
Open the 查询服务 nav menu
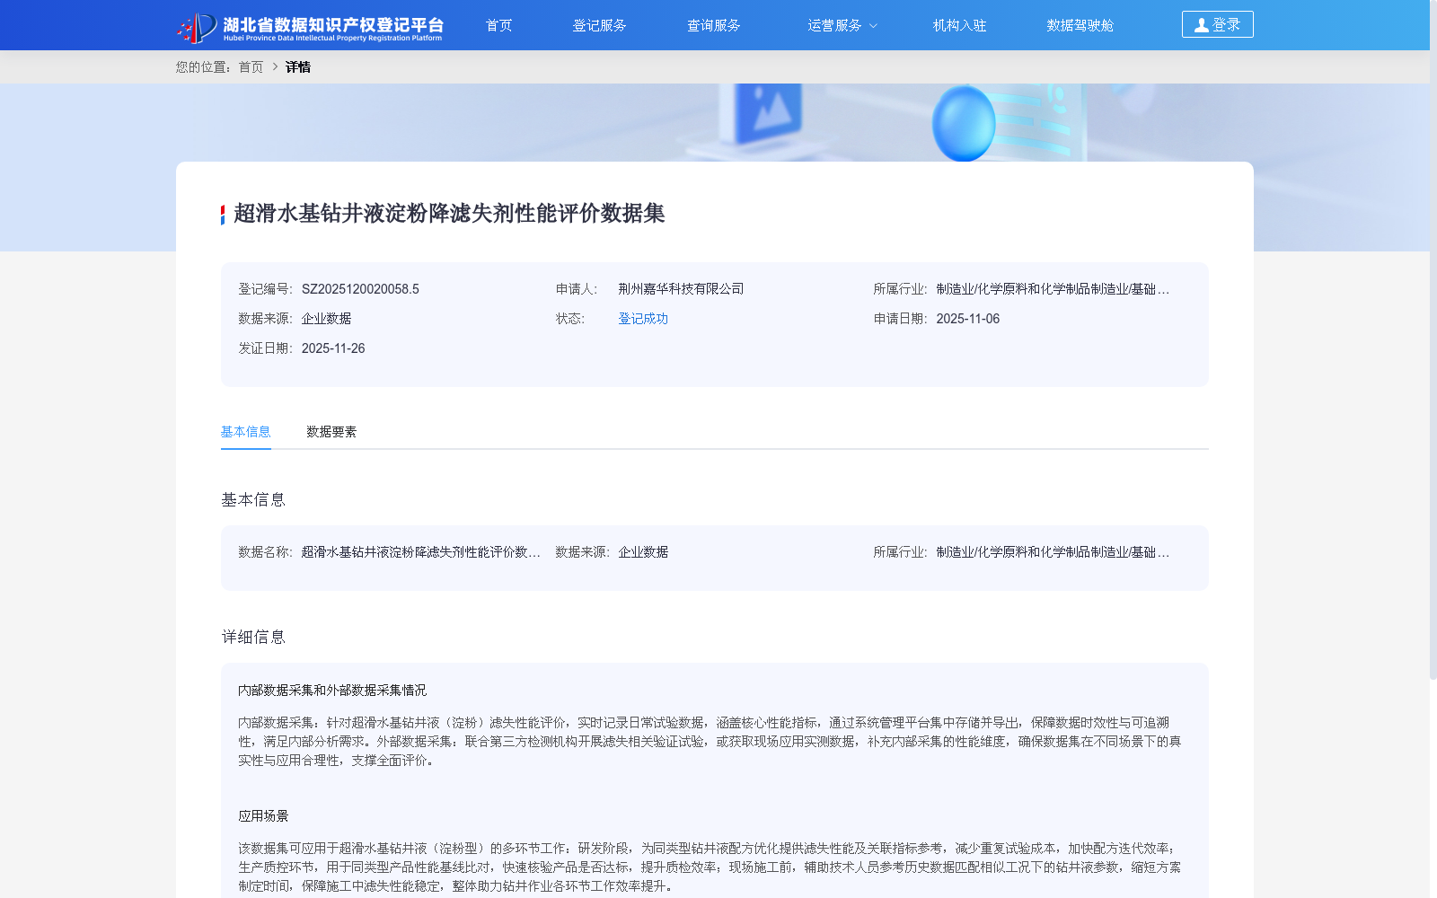click(713, 25)
